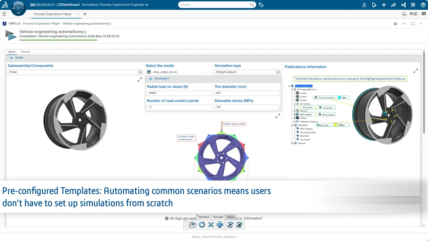Click the first refresh-run toolbar icon
Image resolution: width=428 pixels, height=241 pixels.
(x=230, y=224)
